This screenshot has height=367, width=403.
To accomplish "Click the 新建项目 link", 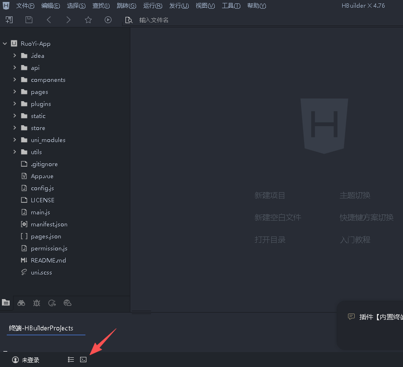I will (270, 196).
